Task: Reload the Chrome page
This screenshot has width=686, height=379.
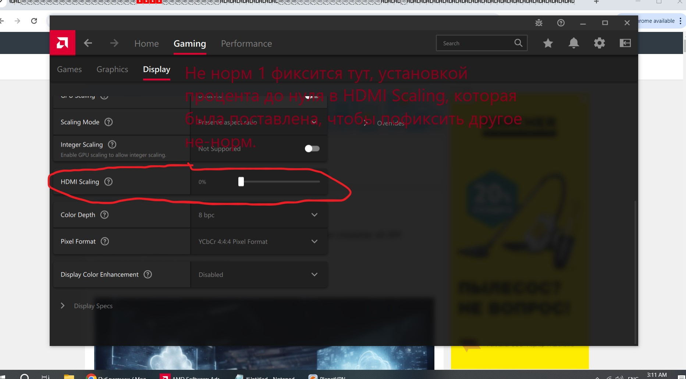Action: (34, 21)
